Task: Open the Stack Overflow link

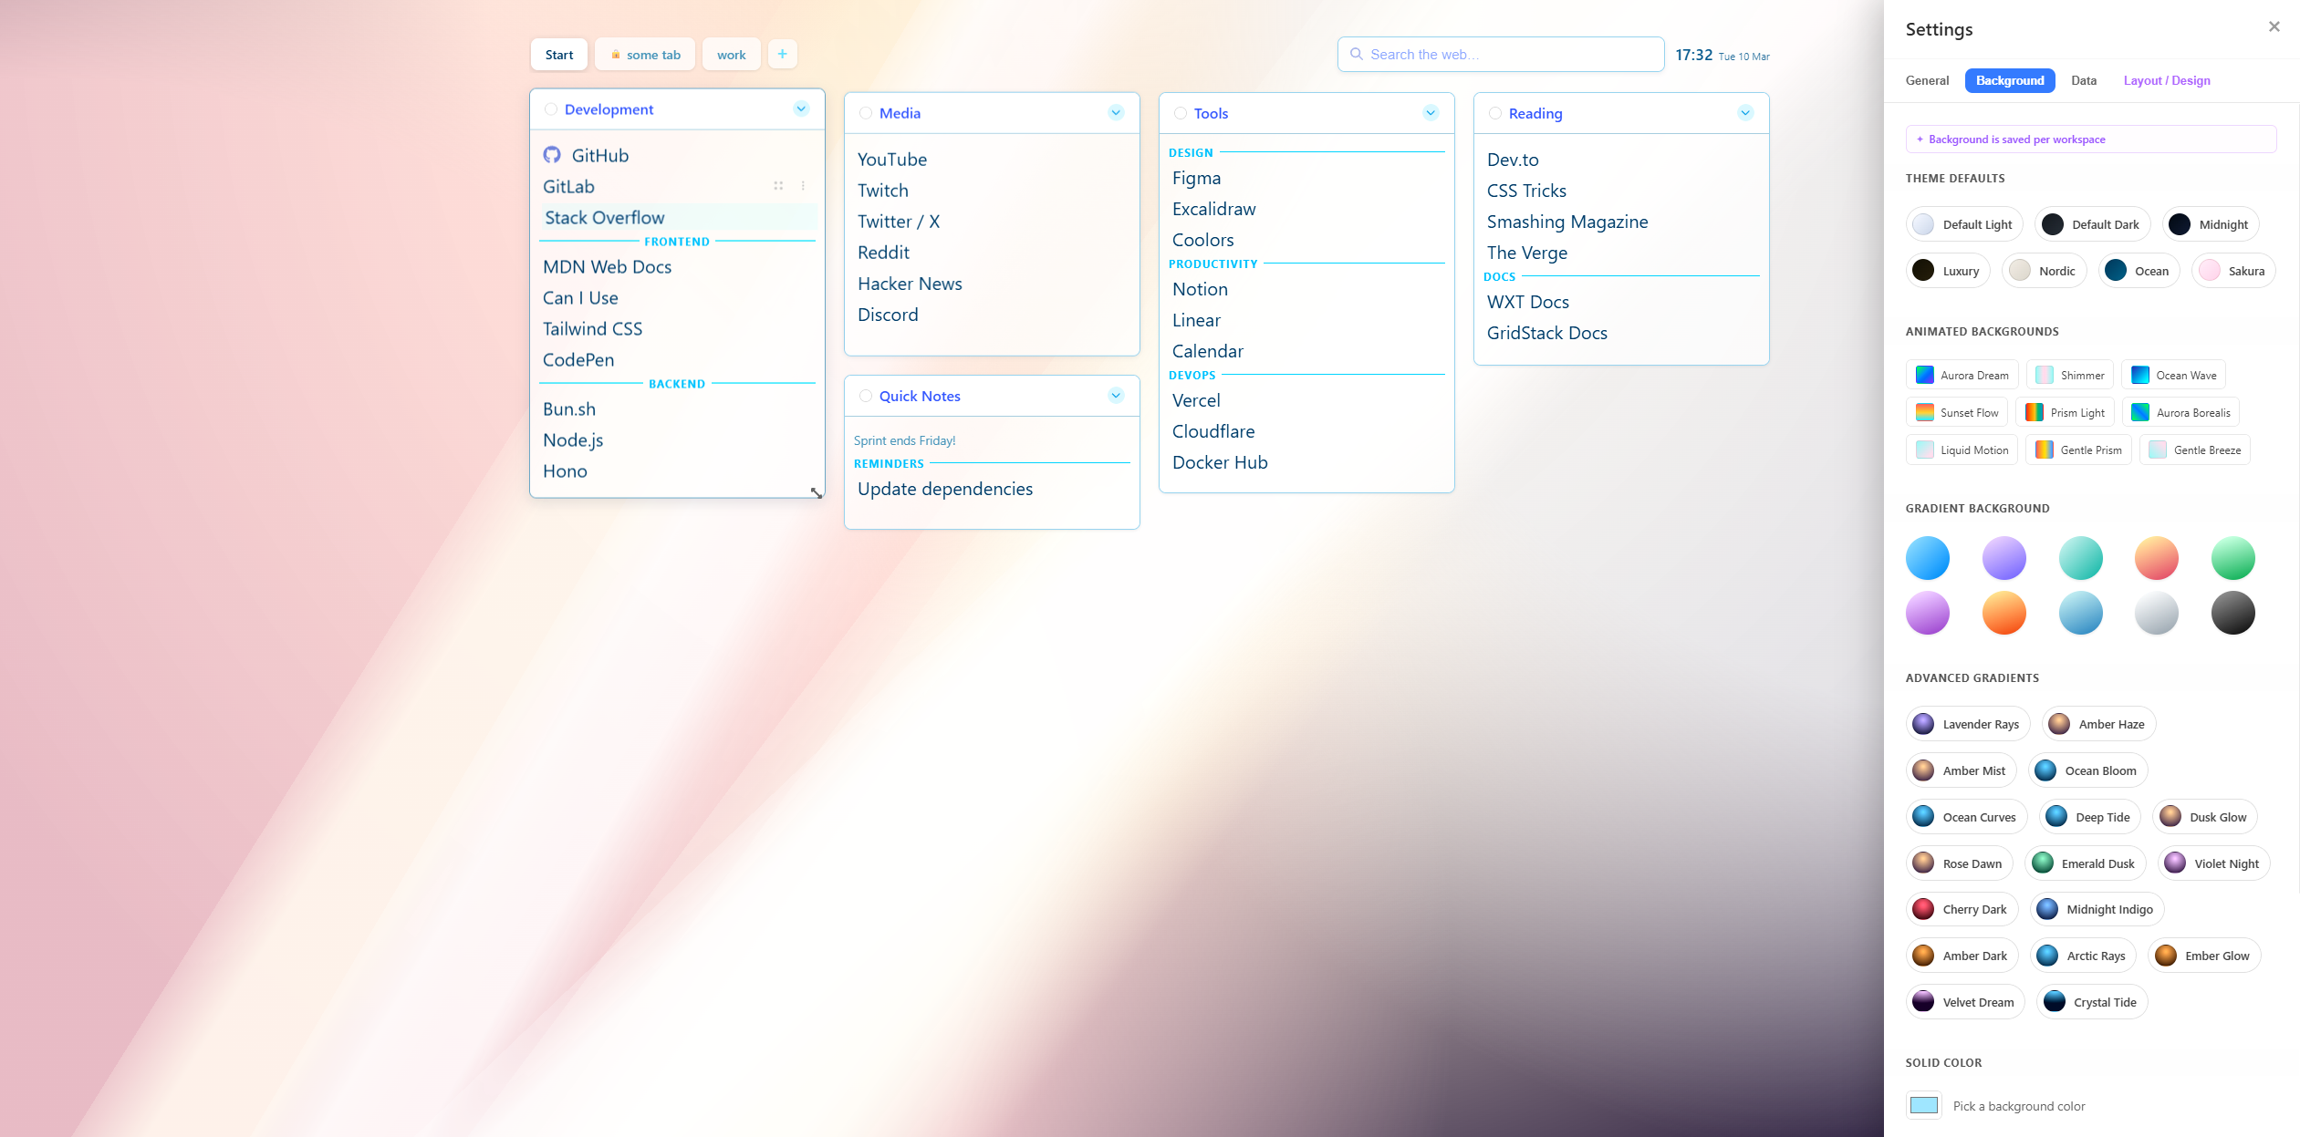Action: pos(603,218)
